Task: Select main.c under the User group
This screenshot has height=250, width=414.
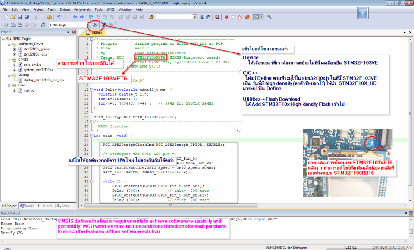Action: pos(28,90)
